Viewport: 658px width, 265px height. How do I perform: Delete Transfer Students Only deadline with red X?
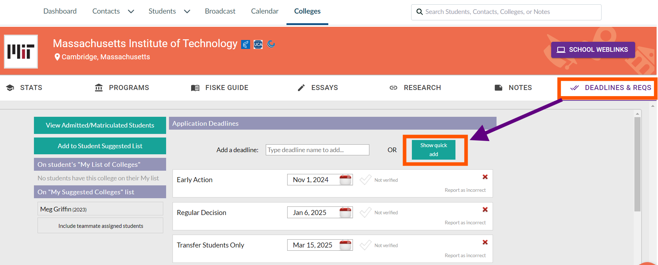click(485, 242)
